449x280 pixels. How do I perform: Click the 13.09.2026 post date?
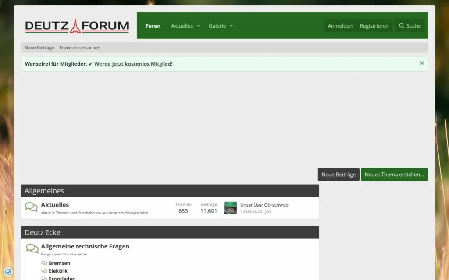point(251,211)
